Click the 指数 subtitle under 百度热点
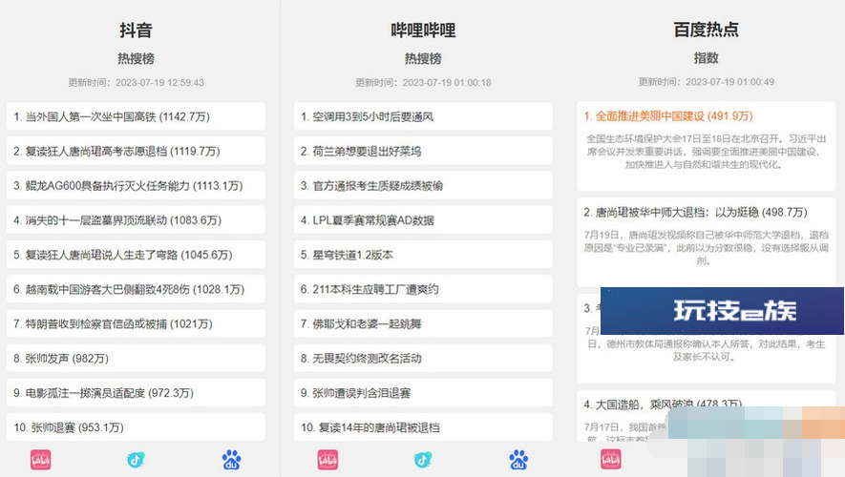 [706, 57]
